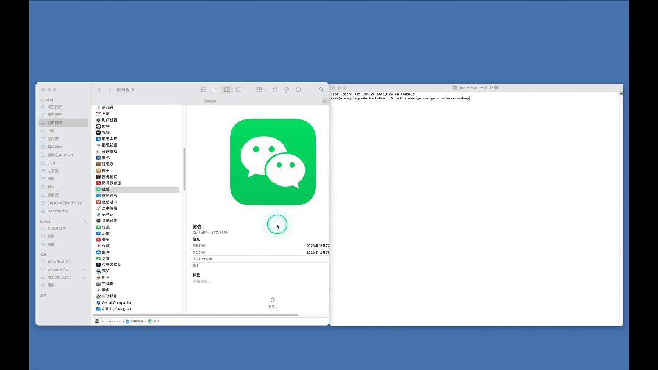Open the group-by dropdown in Finder toolbar
Screen dimensions: 658x370
point(261,90)
